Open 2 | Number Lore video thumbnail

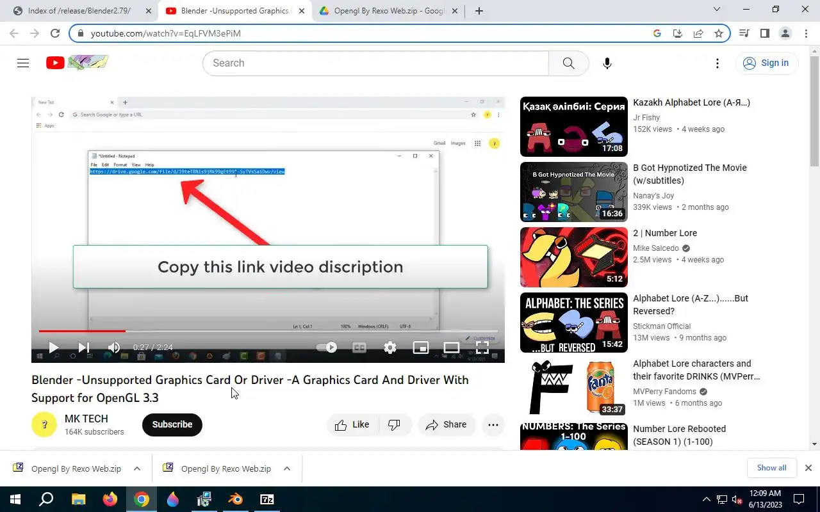pyautogui.click(x=574, y=257)
